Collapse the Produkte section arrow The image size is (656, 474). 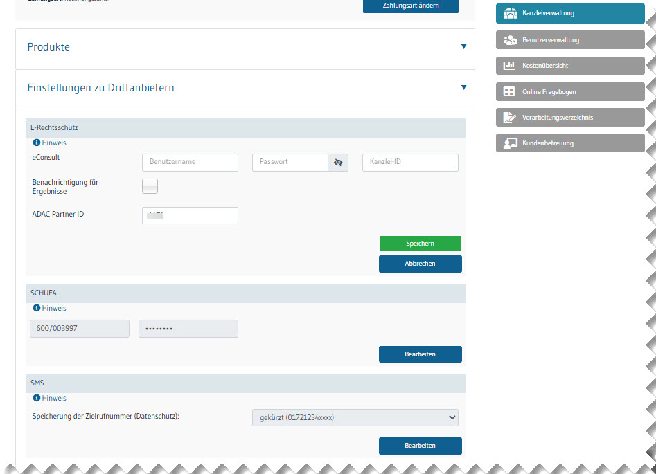463,47
